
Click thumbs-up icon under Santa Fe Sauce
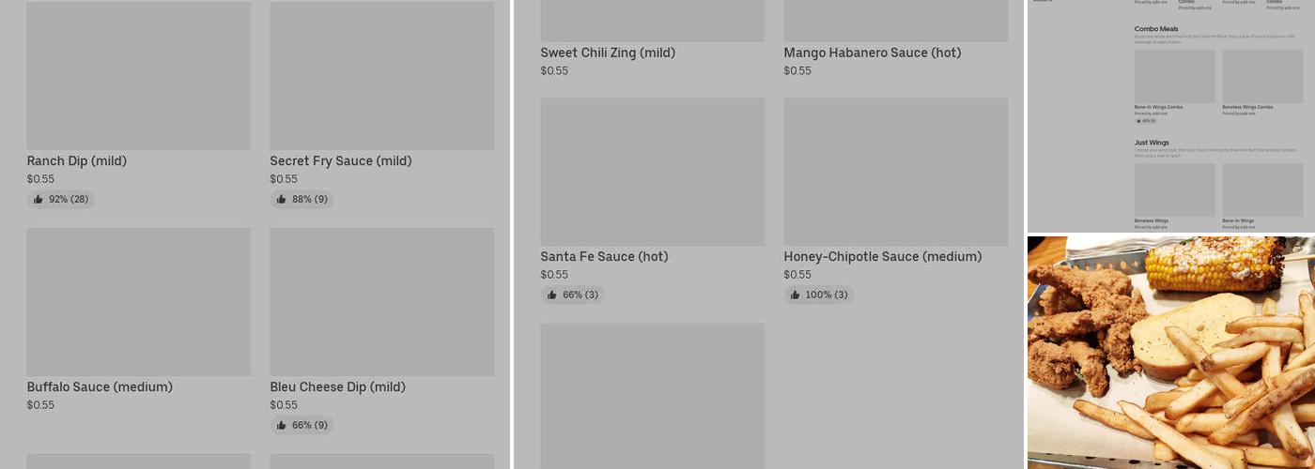click(552, 295)
